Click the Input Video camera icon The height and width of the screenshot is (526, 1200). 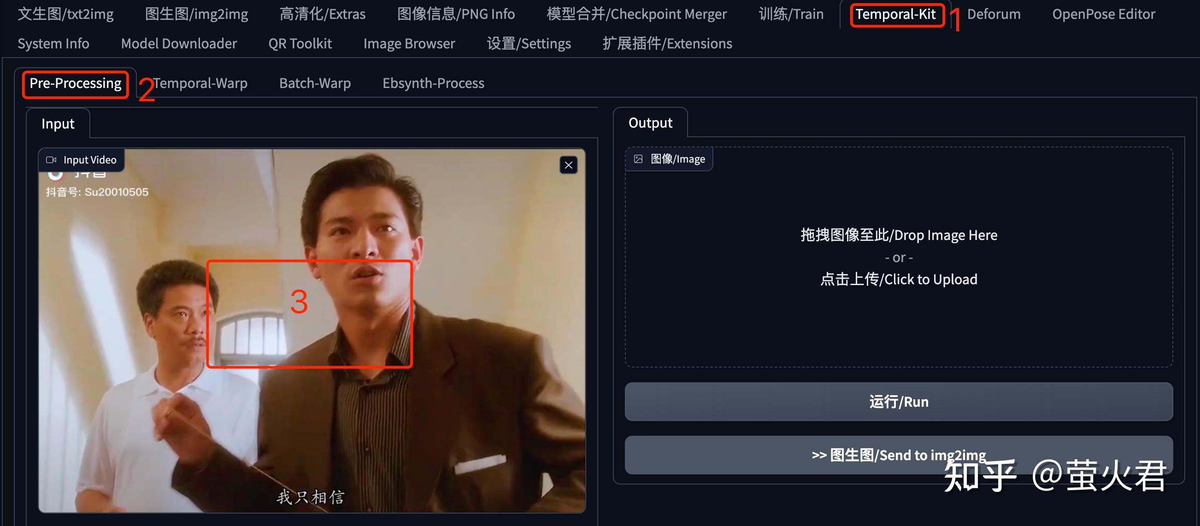click(x=53, y=160)
